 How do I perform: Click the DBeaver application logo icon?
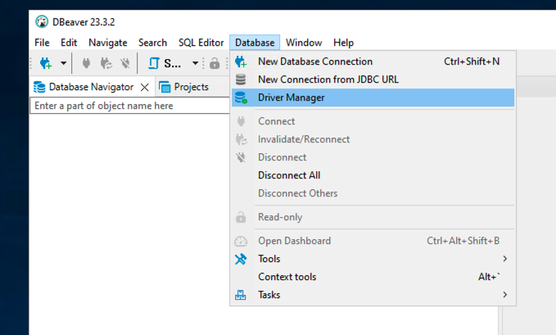click(x=42, y=21)
